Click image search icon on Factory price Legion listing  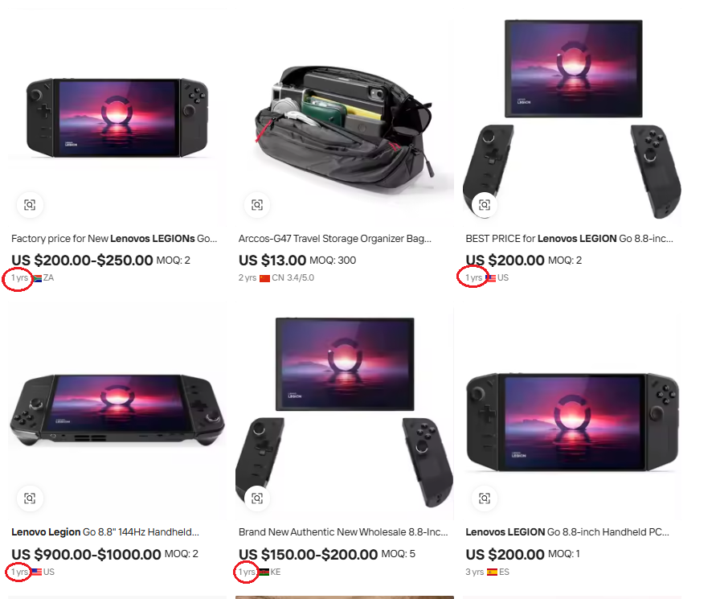[x=30, y=205]
